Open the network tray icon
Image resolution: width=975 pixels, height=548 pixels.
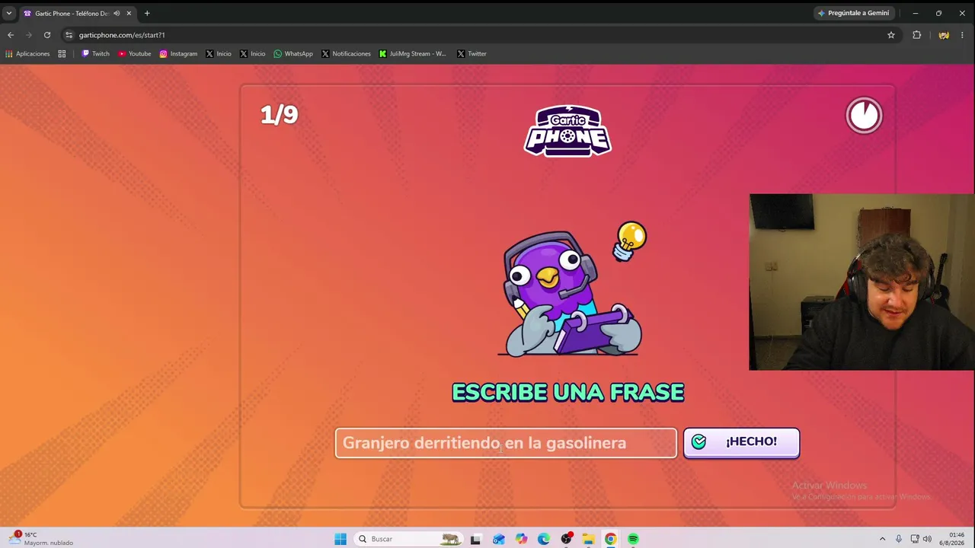(915, 539)
